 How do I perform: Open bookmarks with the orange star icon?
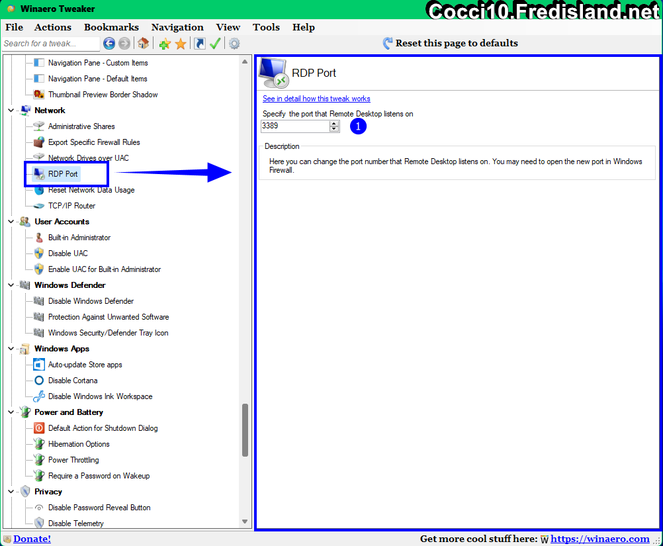point(181,44)
